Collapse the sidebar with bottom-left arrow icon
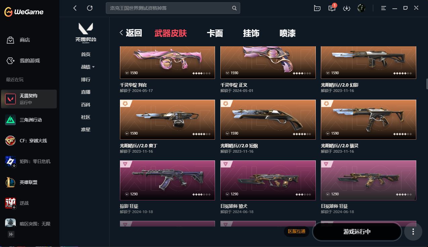Screen dimensions: 428x247 pyautogui.click(x=11, y=234)
